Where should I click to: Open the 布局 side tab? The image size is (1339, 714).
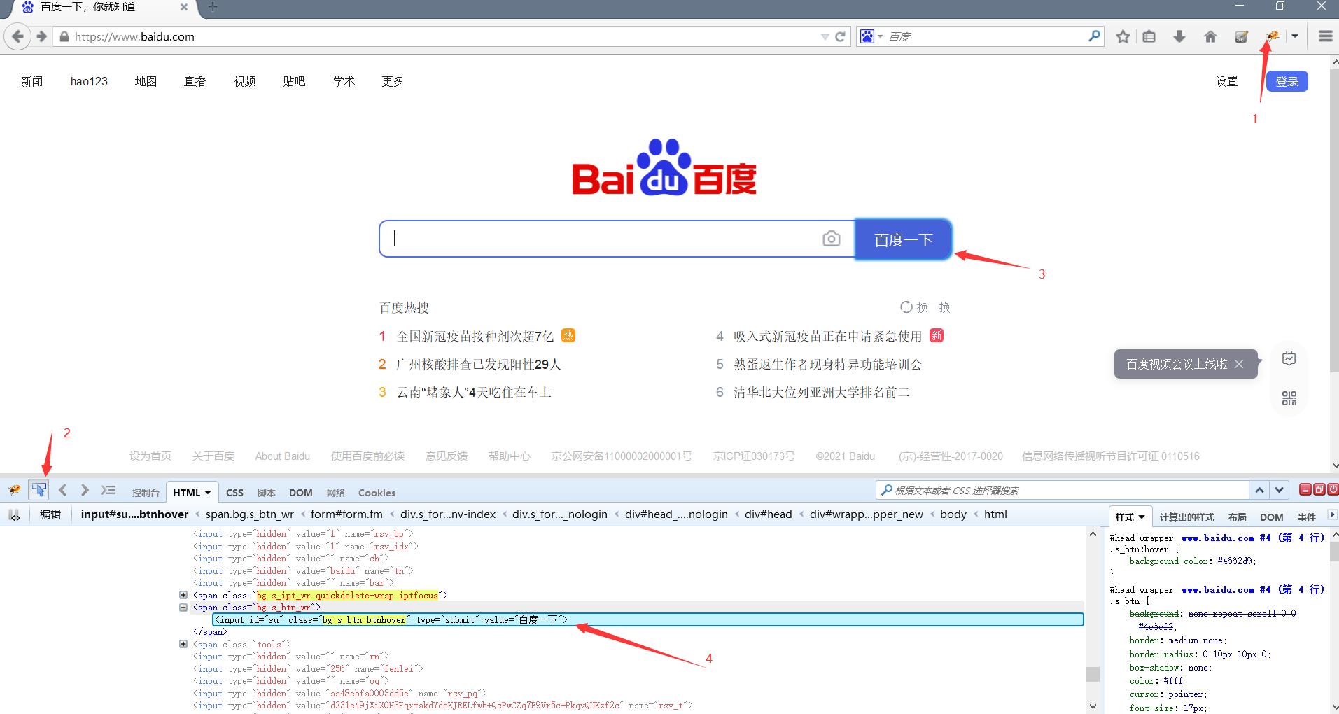[x=1237, y=517]
